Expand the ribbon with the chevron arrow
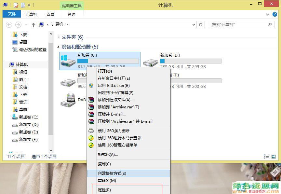 click(268, 14)
